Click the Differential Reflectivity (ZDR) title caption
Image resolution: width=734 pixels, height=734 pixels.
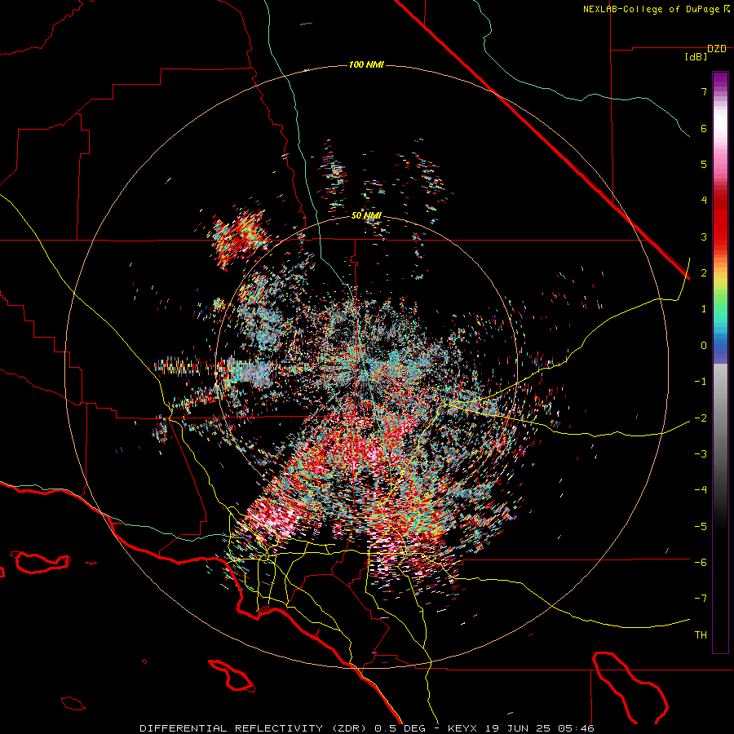point(367,728)
